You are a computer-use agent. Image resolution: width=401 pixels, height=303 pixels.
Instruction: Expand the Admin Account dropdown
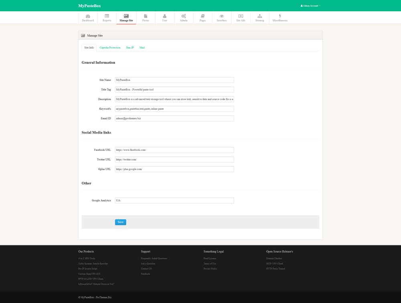pos(310,6)
